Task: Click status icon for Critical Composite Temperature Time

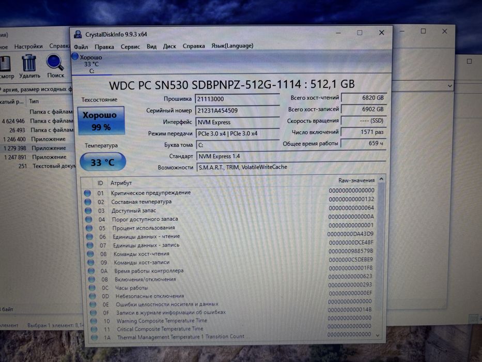Action: point(94,329)
